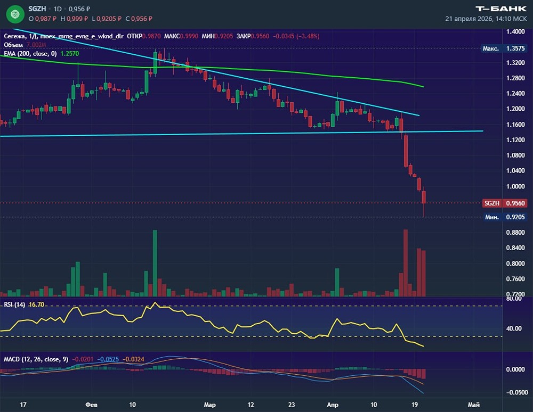Select the SGZH ticker name in header

37,9
